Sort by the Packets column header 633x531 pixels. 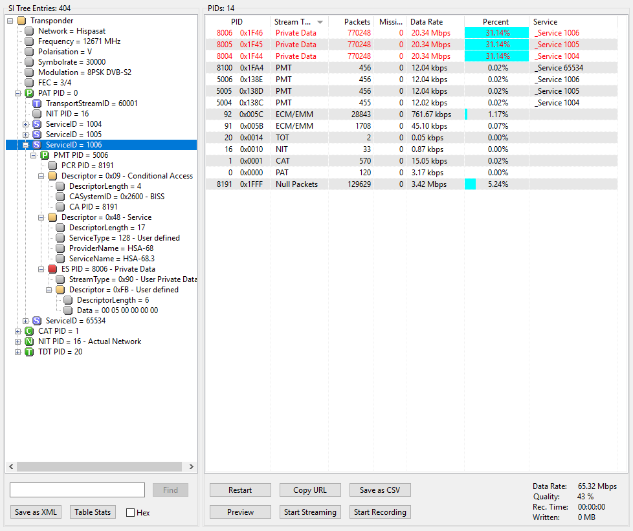[x=351, y=22]
